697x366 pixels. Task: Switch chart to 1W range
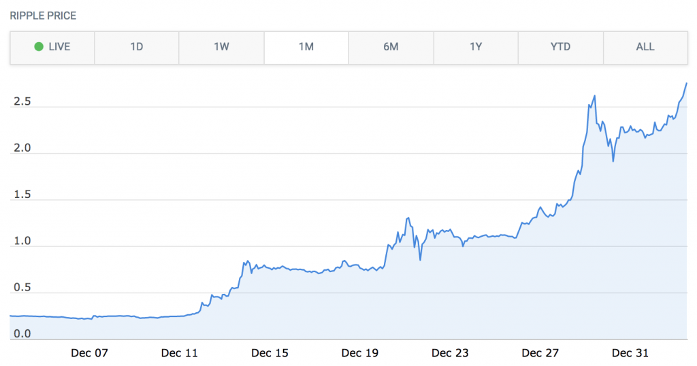point(221,48)
